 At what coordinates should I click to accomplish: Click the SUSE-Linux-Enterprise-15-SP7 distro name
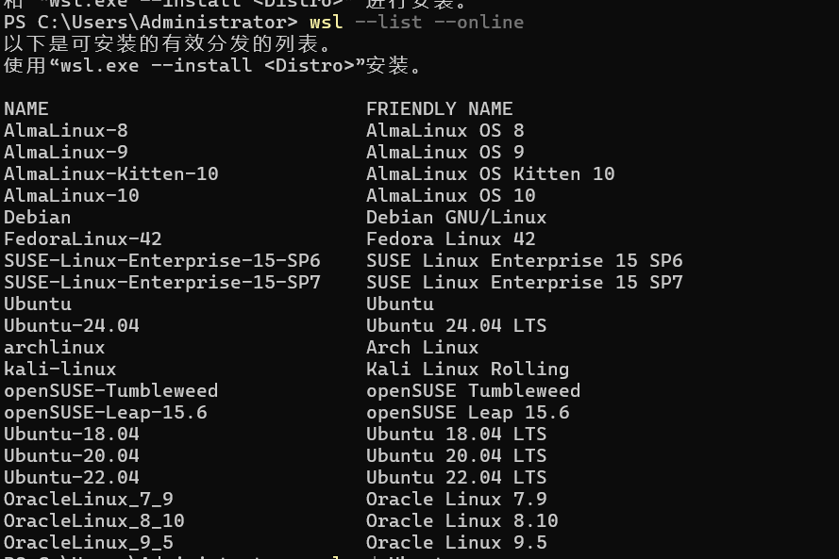(x=162, y=282)
